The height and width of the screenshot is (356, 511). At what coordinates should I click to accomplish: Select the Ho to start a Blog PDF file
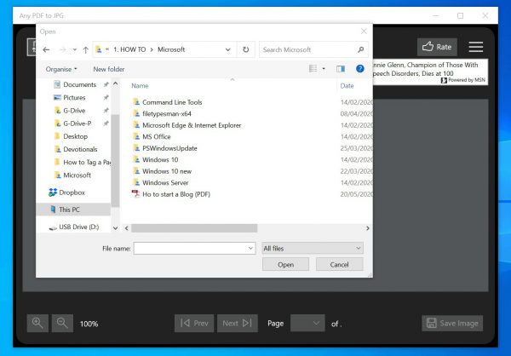(x=176, y=194)
